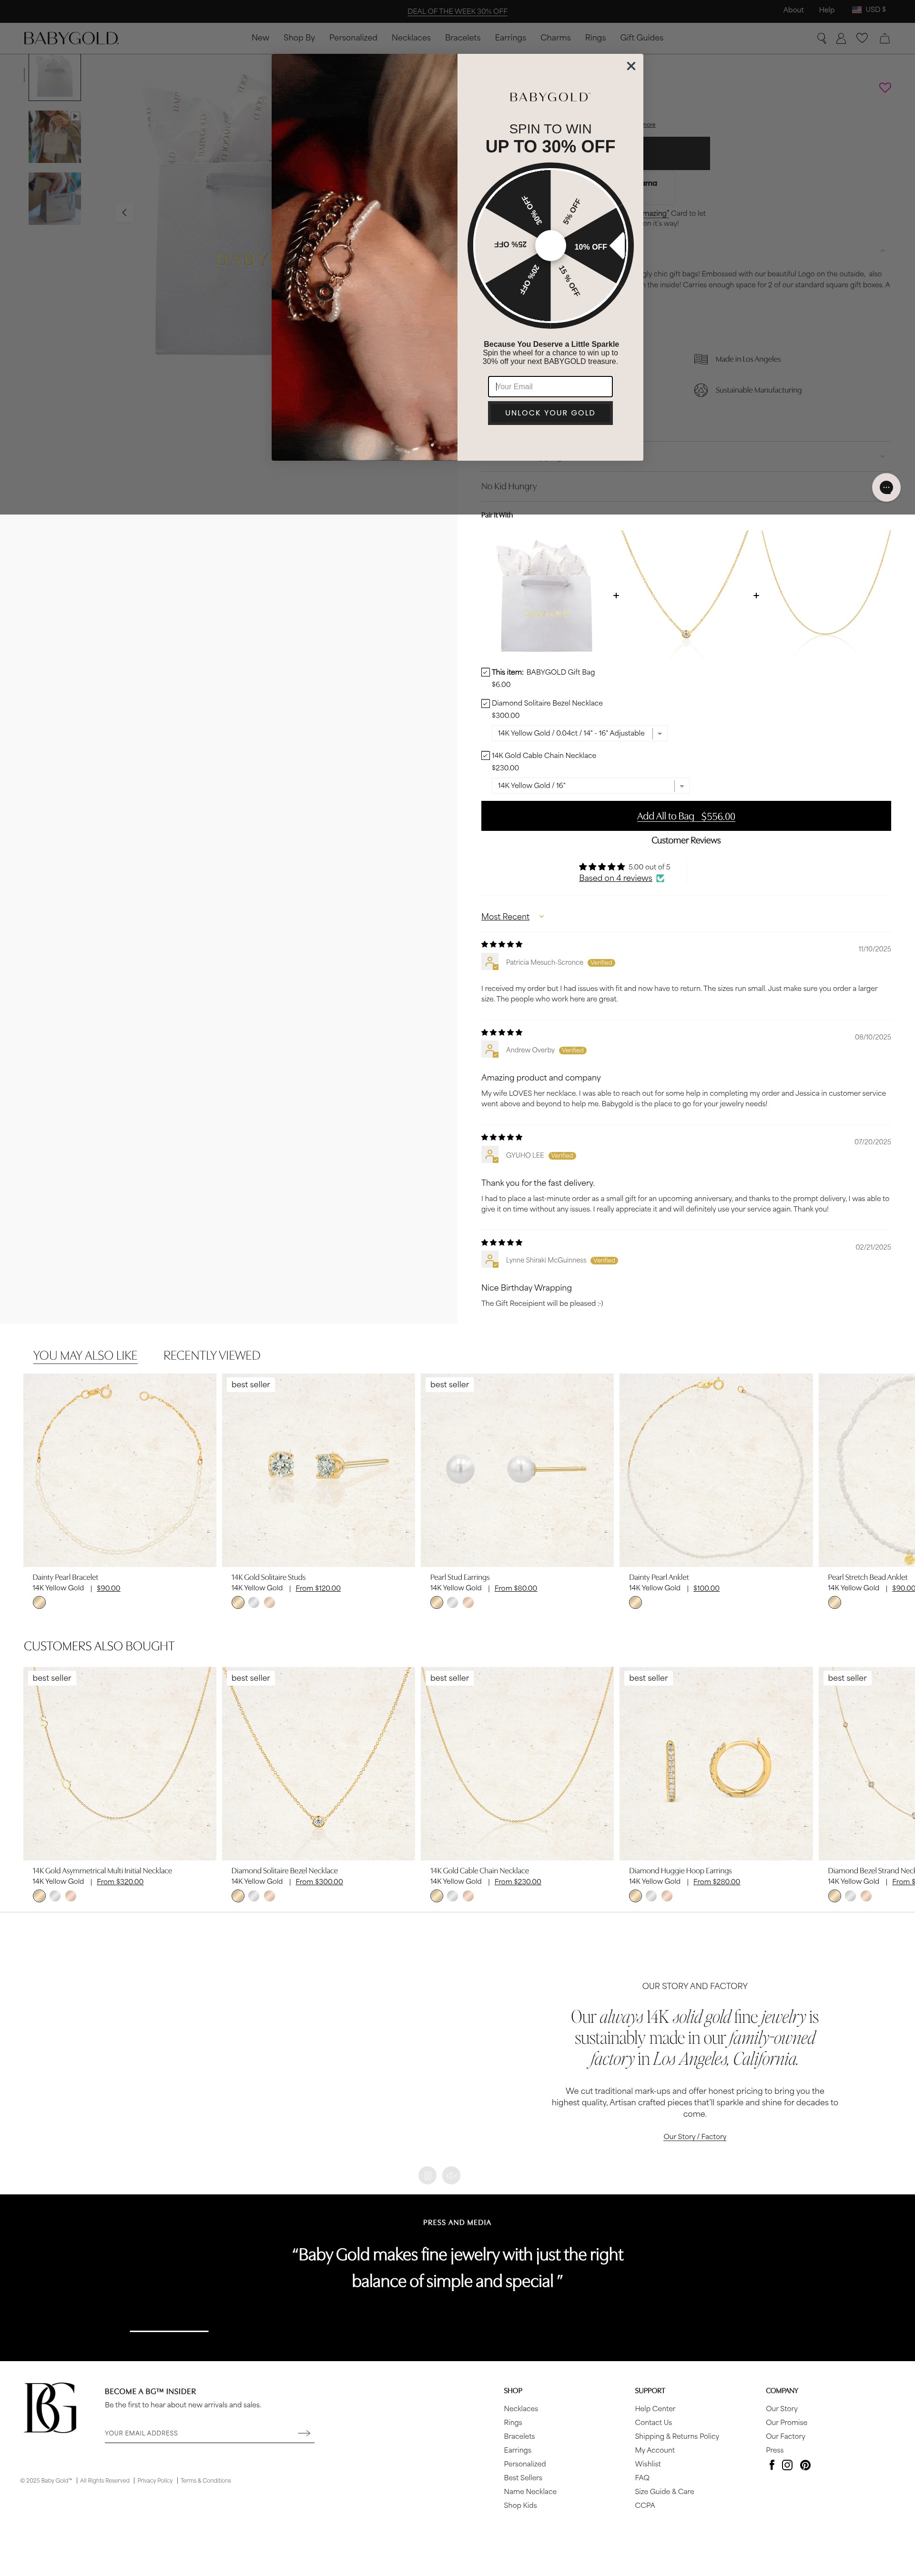Click Unlock Your Gold button
The image size is (915, 2576).
pos(550,413)
